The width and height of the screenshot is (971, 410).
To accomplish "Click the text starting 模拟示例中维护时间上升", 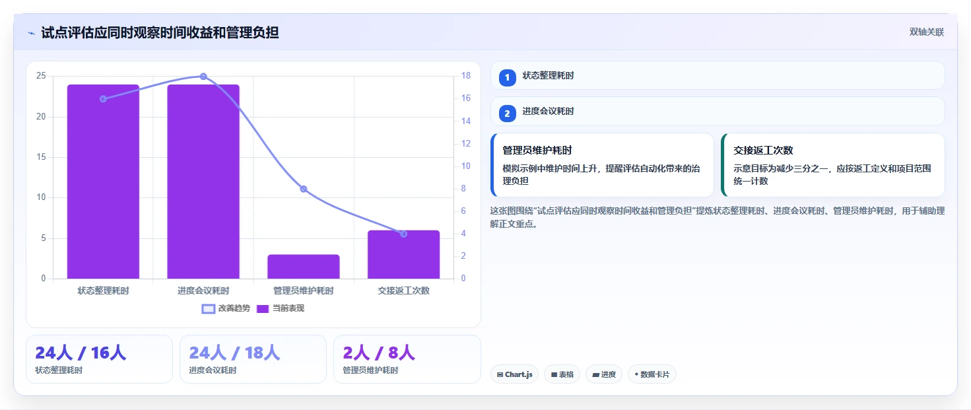I will click(x=601, y=174).
